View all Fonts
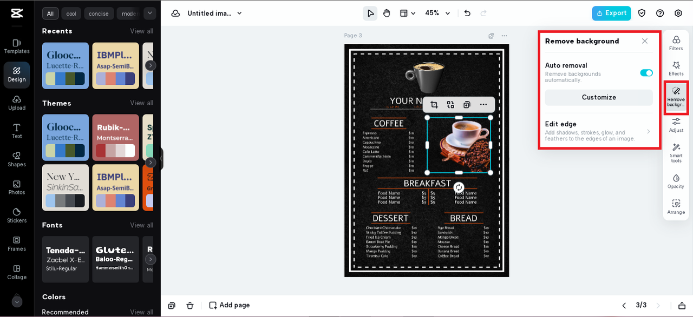 [141, 225]
